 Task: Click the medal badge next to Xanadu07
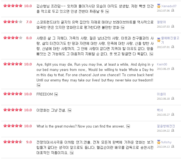pyautogui.click(x=159, y=6)
